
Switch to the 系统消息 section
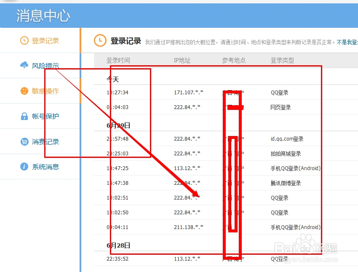45,167
